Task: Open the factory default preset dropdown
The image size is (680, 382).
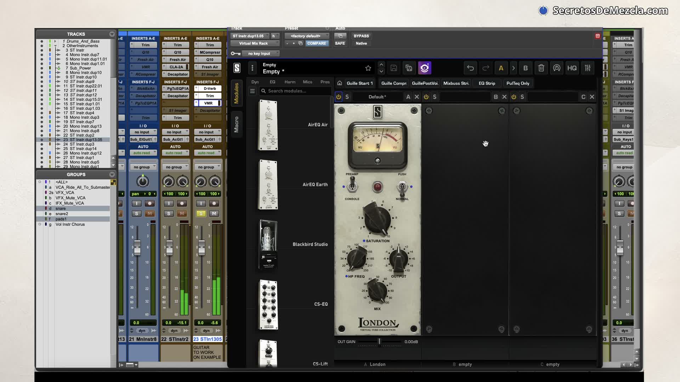Action: 307,36
